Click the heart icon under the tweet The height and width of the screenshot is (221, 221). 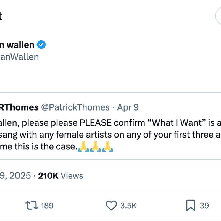(x=112, y=206)
